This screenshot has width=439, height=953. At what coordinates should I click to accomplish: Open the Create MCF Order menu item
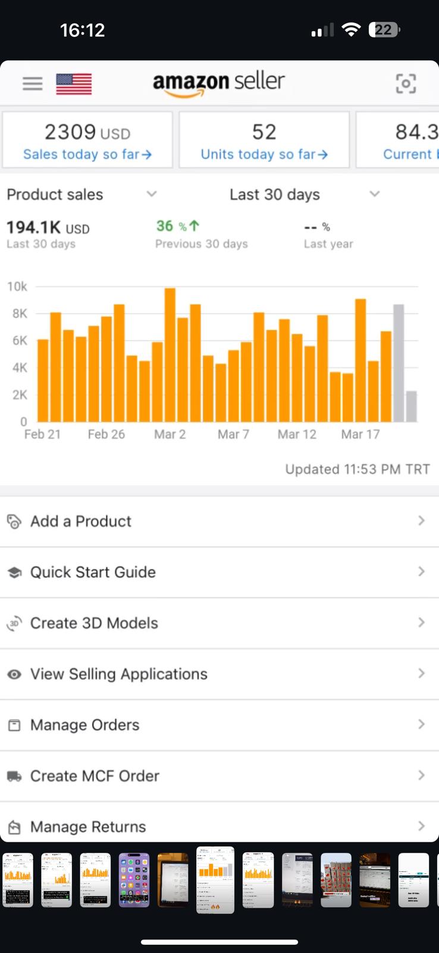pyautogui.click(x=219, y=776)
